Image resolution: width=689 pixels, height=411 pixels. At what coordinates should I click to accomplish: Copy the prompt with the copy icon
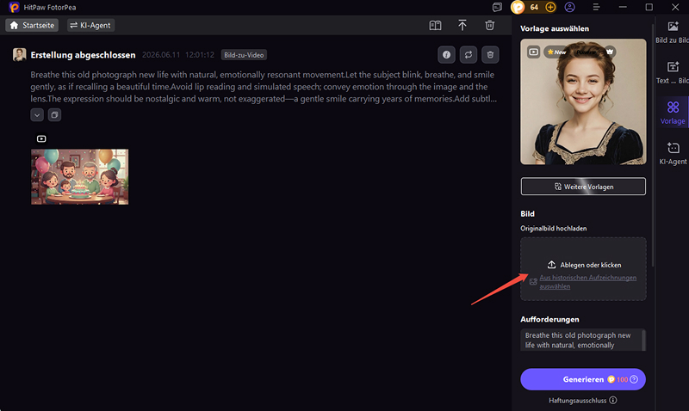click(54, 115)
